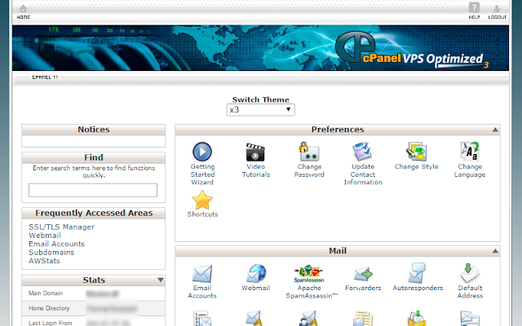This screenshot has height=326, width=522.
Task: Open Subdomains link
Action: 51,253
